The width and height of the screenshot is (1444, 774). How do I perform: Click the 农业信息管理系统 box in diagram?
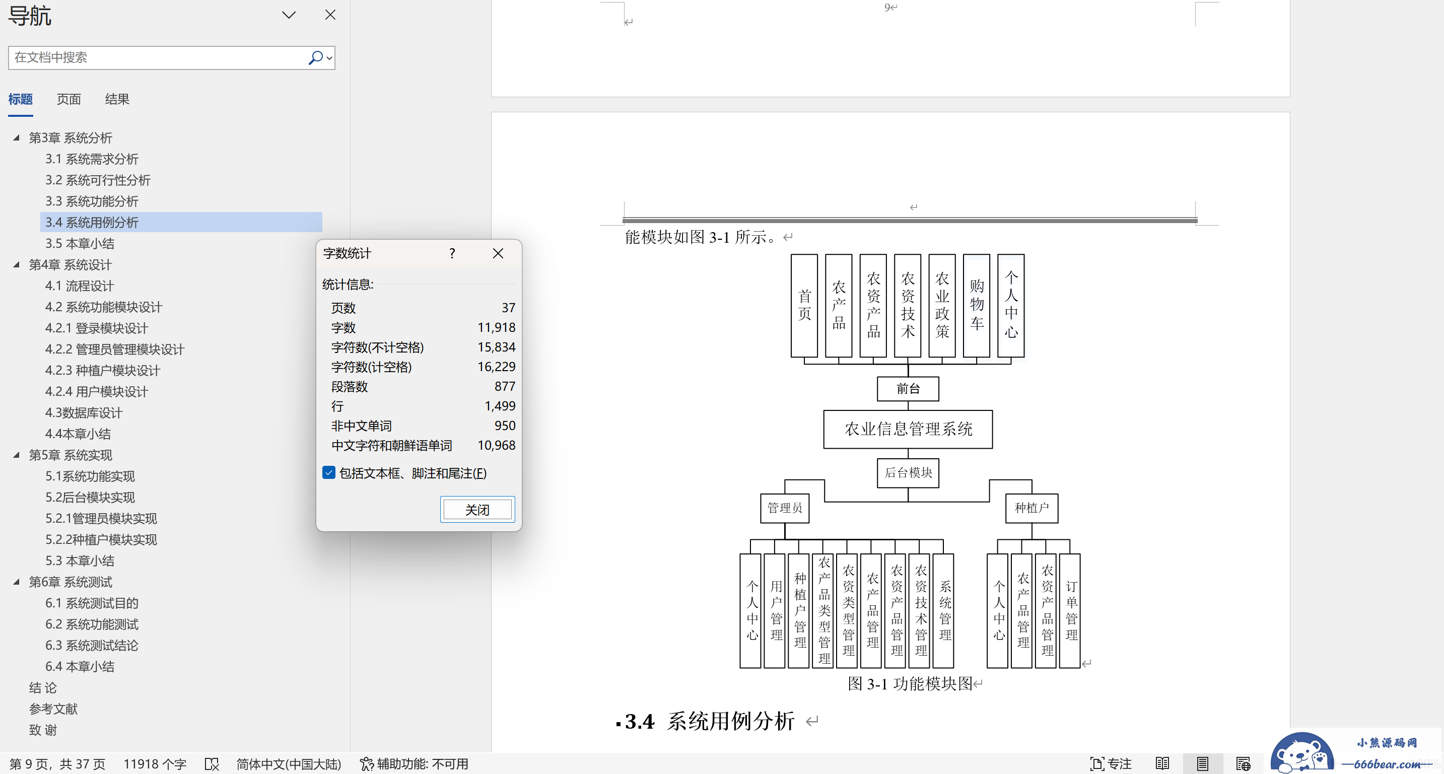tap(908, 430)
